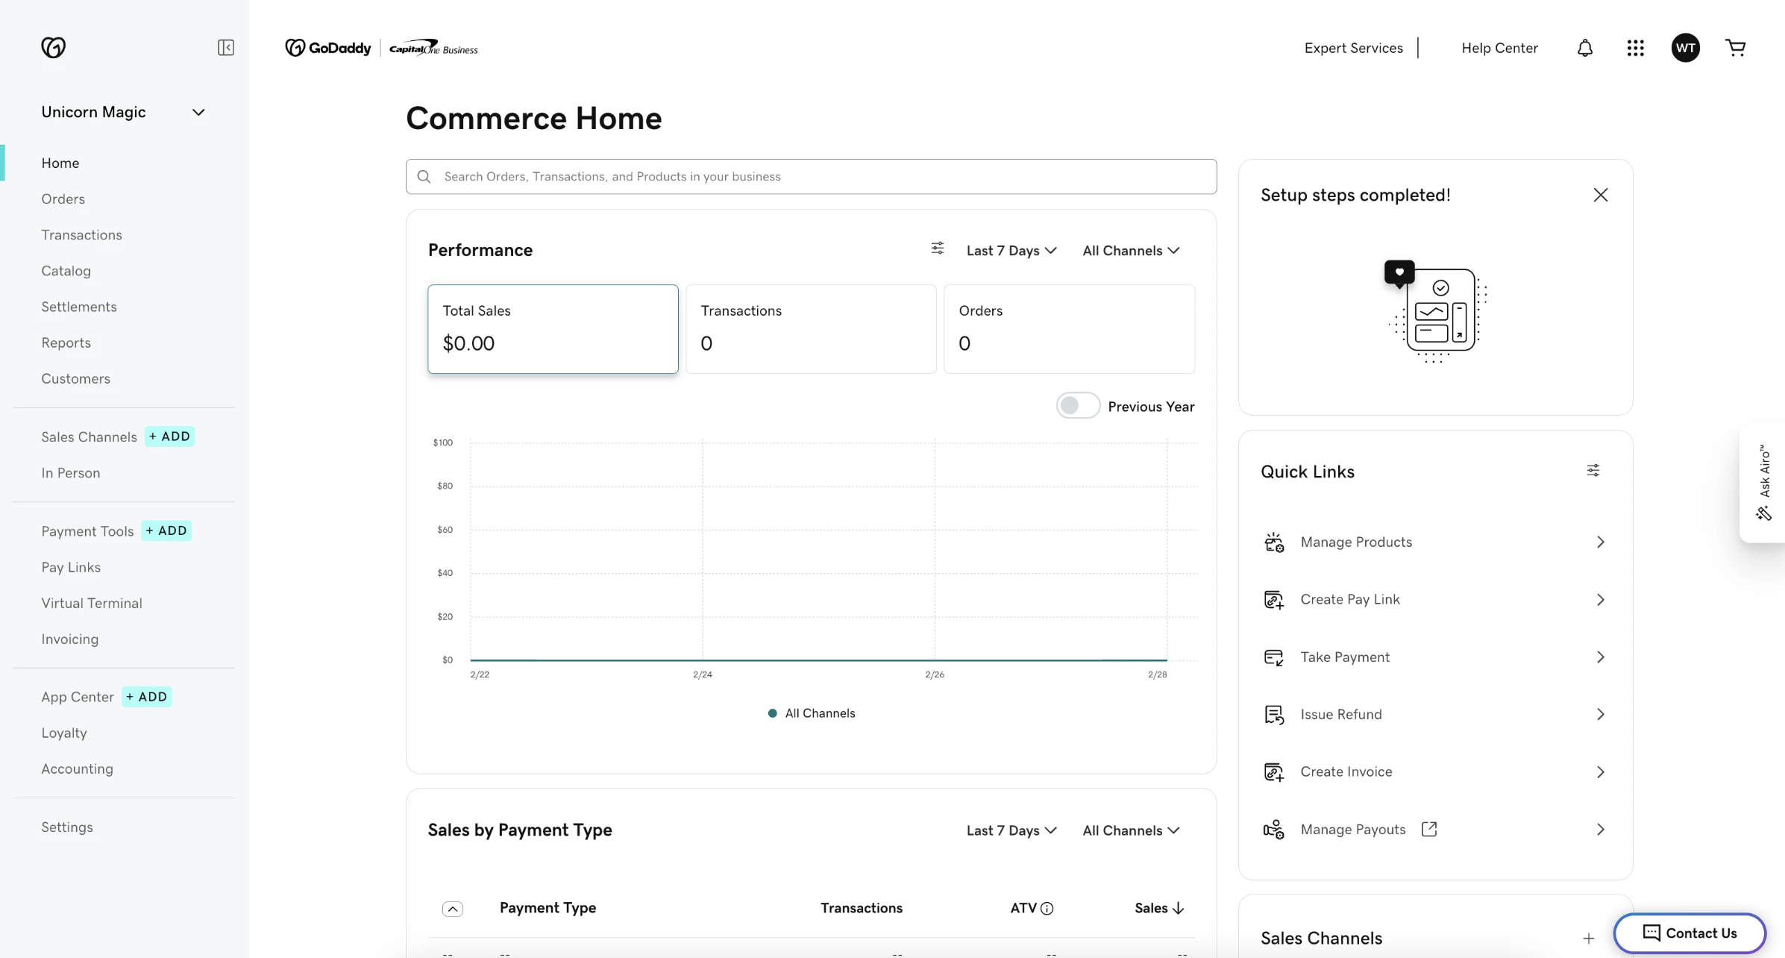1785x958 pixels.
Task: Open Reports in the sidebar
Action: point(66,342)
